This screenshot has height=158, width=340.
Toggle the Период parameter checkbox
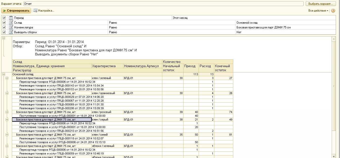pos(4,18)
